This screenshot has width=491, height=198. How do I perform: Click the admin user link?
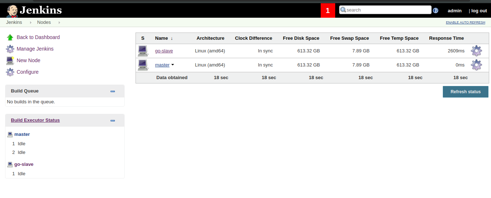[454, 11]
